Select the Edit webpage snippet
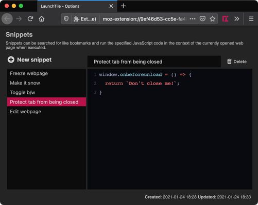This screenshot has width=258, height=205. [46, 112]
